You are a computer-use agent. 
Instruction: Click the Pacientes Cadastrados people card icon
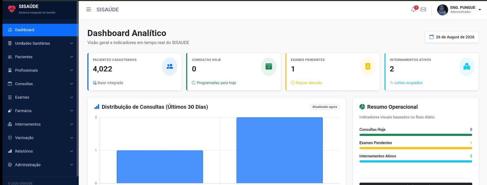(x=170, y=67)
